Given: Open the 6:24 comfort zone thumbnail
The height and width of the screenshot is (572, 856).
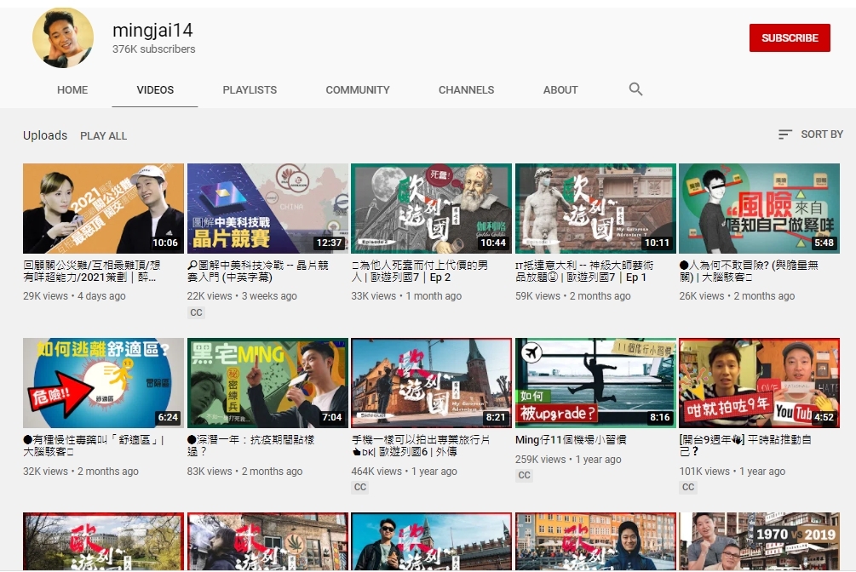Looking at the screenshot, I should 103,383.
